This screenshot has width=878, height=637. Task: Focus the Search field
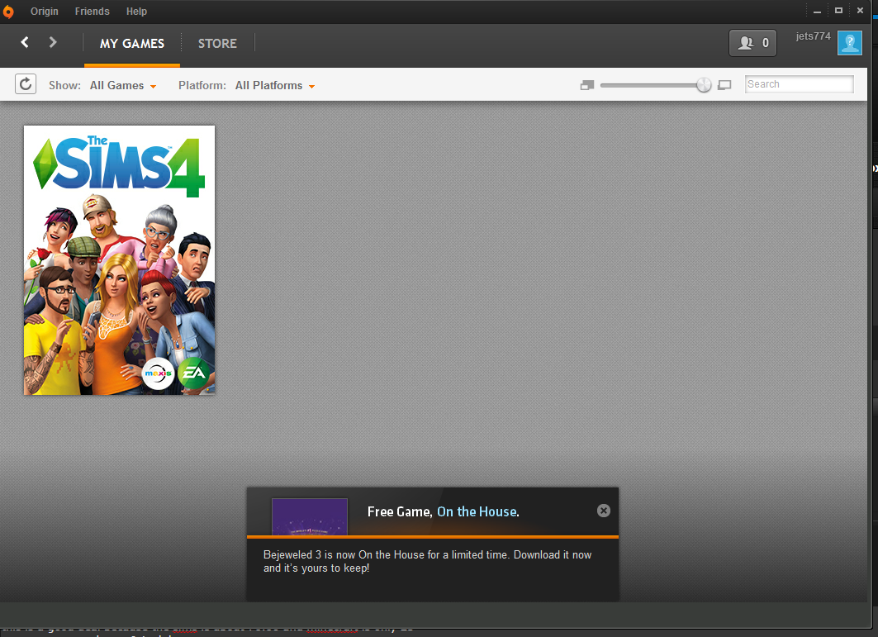[x=799, y=84]
